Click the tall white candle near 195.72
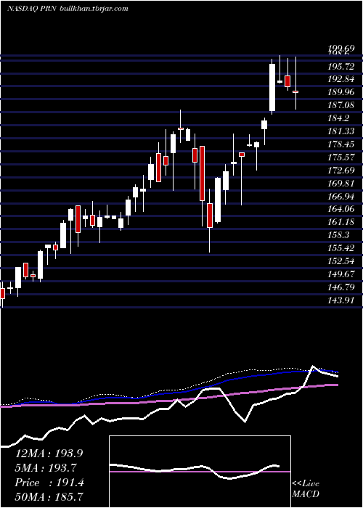 [x=272, y=88]
